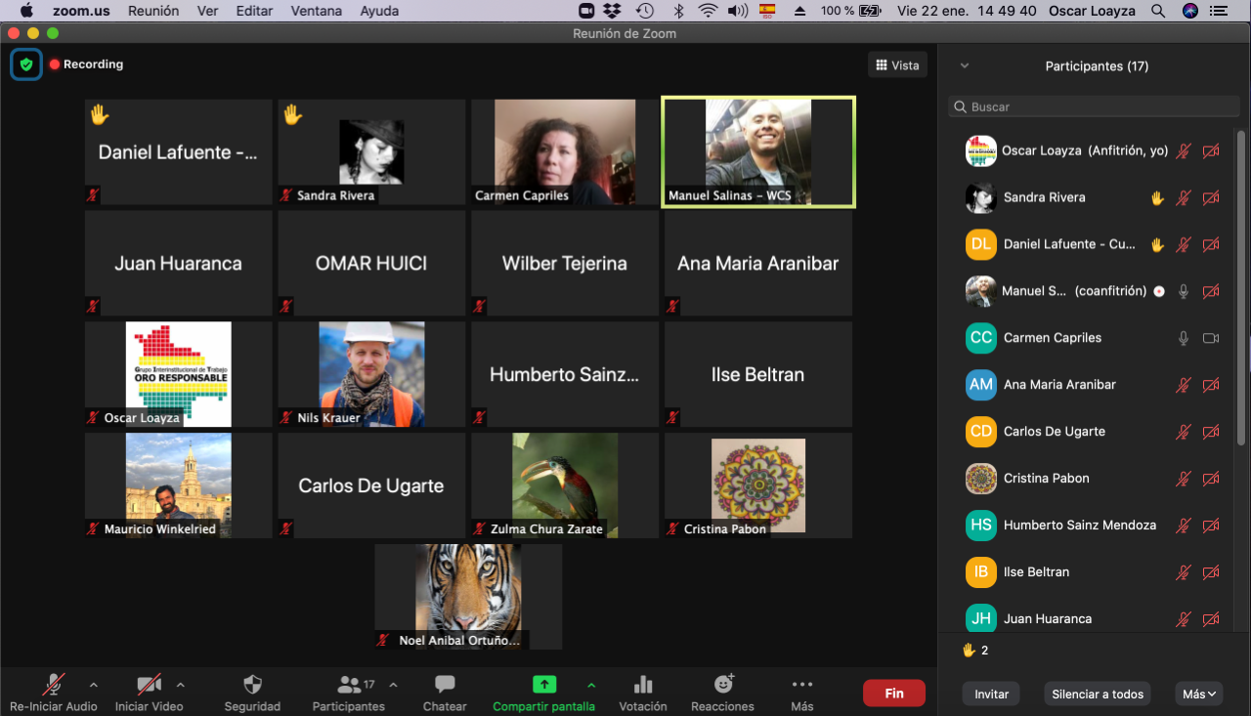Open the Seguridad shield icon
The width and height of the screenshot is (1251, 716).
click(x=252, y=685)
